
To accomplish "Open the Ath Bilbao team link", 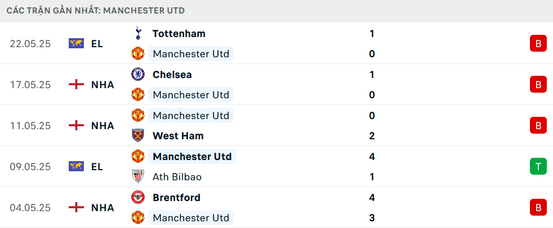I will [x=177, y=177].
